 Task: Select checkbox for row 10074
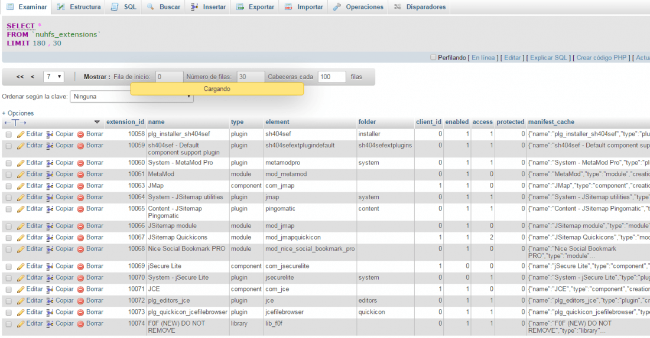tap(9, 324)
